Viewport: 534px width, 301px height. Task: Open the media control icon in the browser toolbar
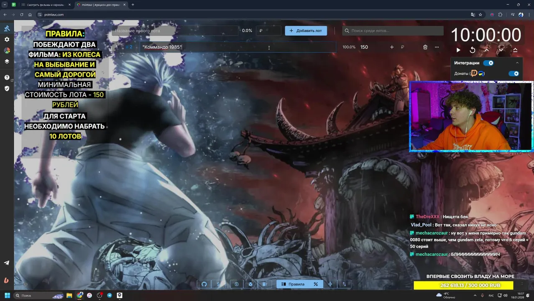tap(512, 15)
